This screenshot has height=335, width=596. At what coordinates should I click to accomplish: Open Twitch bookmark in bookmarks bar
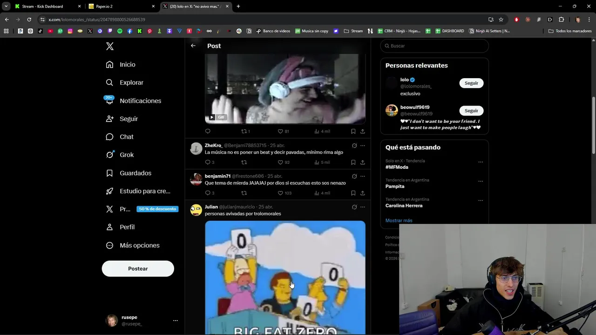coord(110,31)
